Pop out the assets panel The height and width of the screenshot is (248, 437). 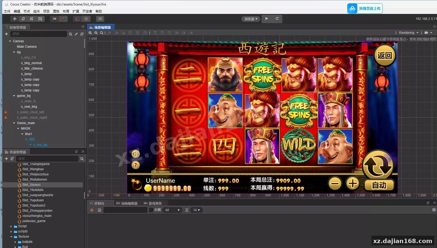[76, 152]
